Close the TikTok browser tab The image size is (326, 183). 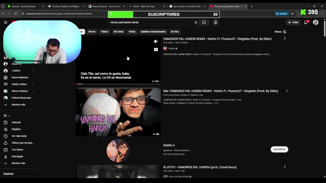(164, 6)
